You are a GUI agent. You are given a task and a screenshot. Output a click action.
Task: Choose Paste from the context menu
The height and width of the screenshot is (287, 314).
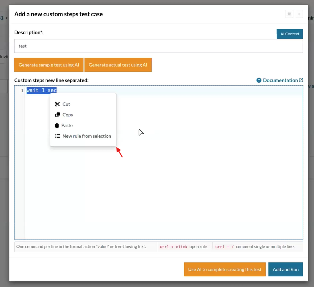[67, 125]
